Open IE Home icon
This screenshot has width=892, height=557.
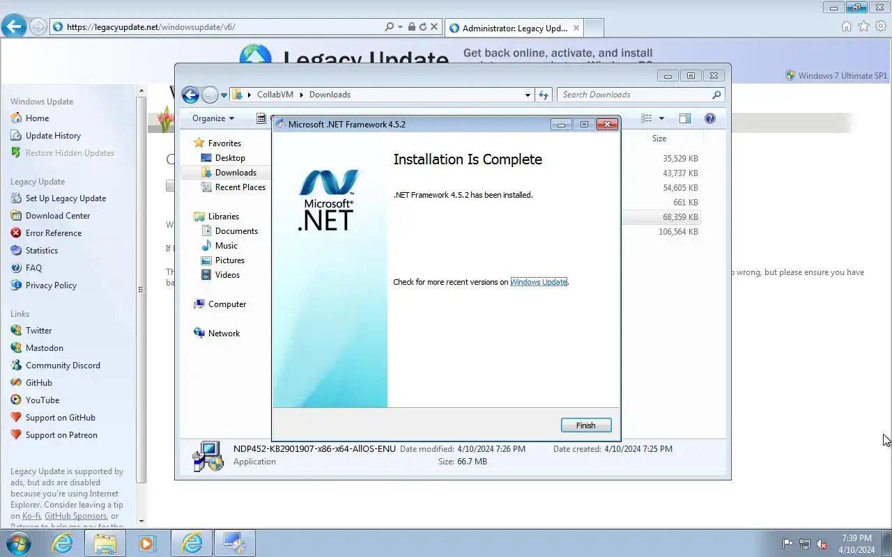coord(847,26)
